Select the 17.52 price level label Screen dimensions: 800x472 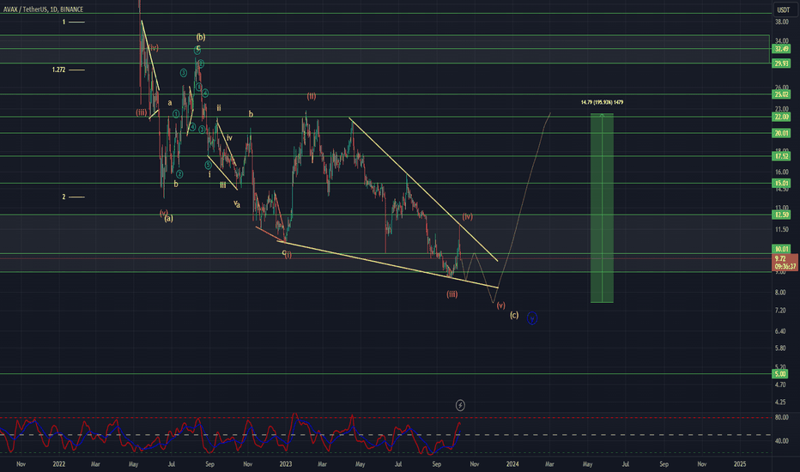[781, 156]
